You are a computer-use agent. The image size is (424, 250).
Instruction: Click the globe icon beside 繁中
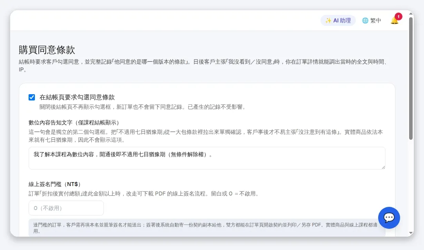pyautogui.click(x=365, y=20)
